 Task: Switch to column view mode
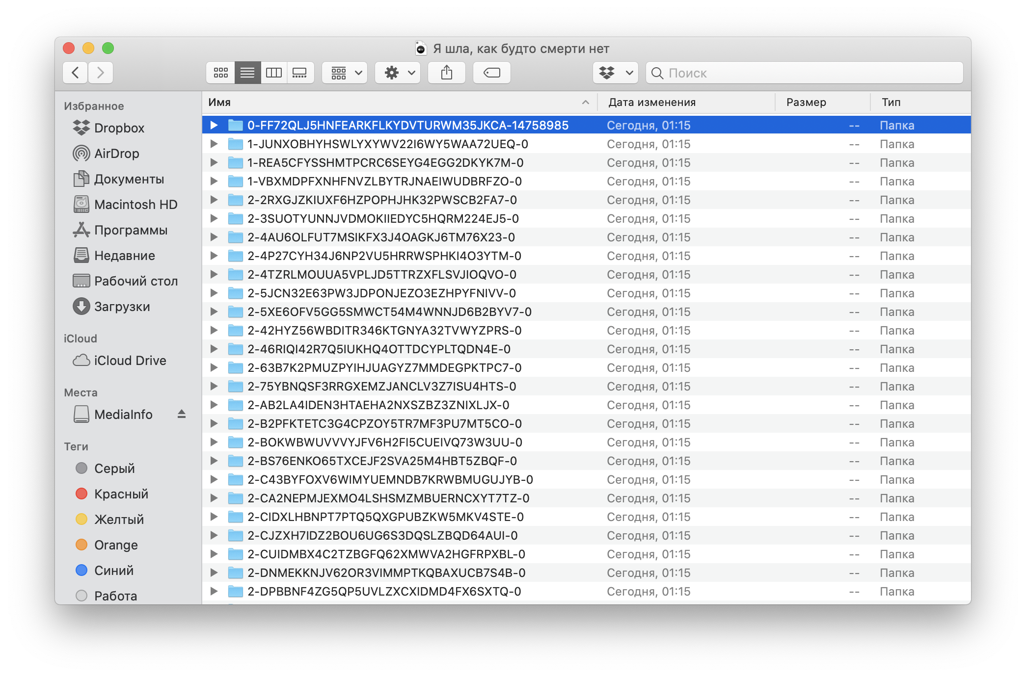tap(273, 73)
